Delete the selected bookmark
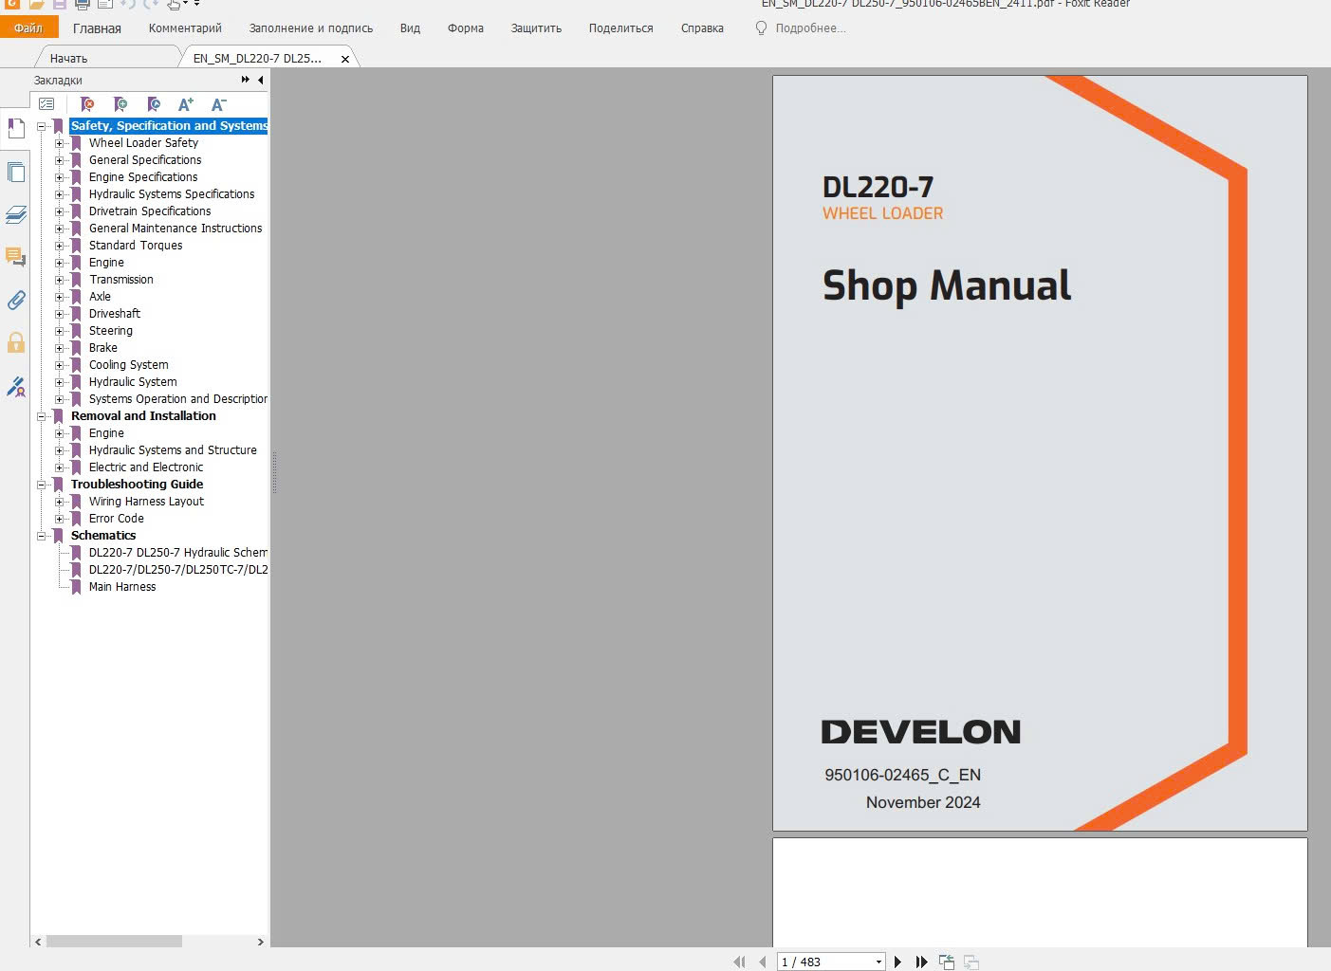The height and width of the screenshot is (971, 1331). pos(87,104)
